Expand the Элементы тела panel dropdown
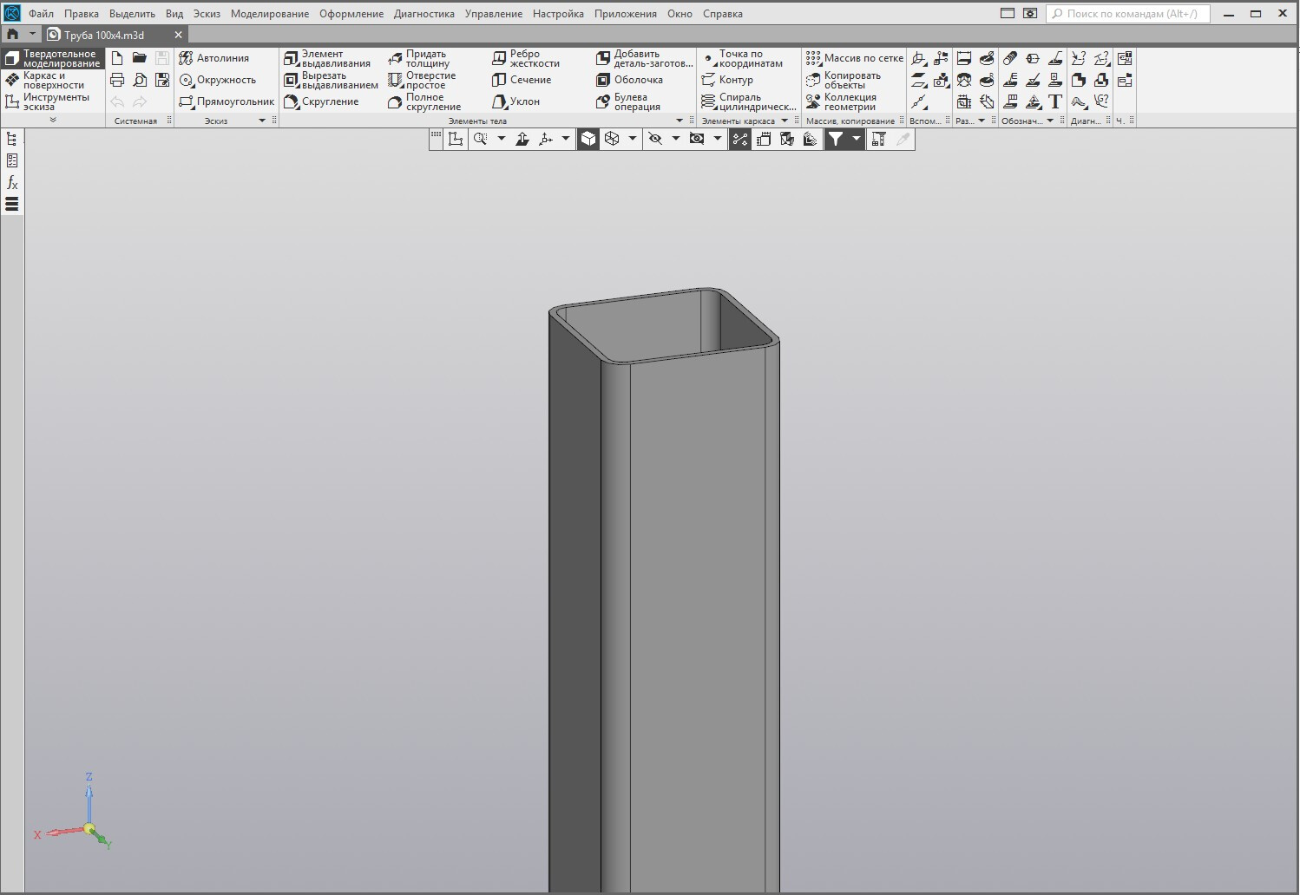This screenshot has width=1300, height=895. (x=680, y=121)
